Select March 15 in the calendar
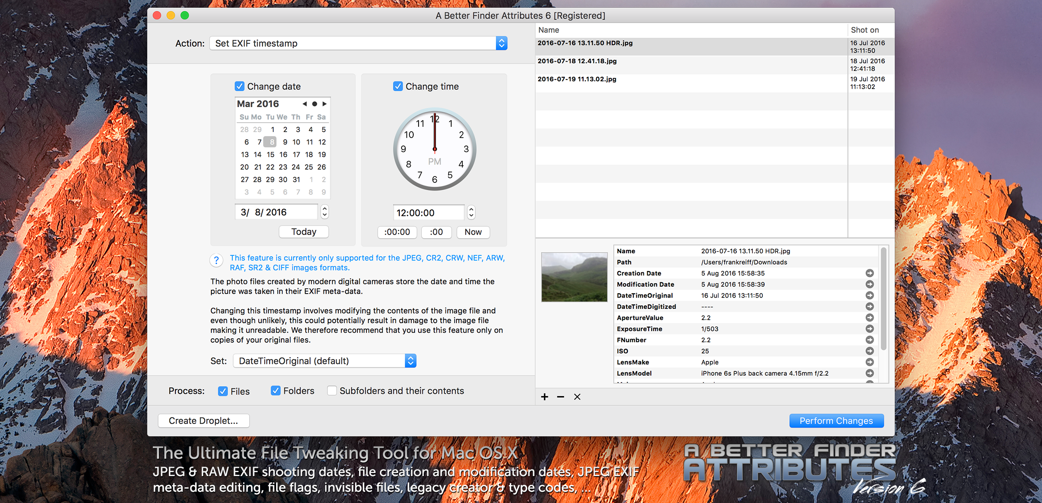Screen dimensions: 1042x503 [270, 154]
